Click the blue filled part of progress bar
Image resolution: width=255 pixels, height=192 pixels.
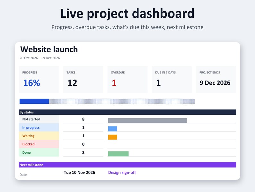tap(34, 101)
